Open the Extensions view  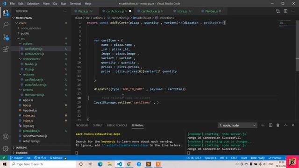click(6, 49)
